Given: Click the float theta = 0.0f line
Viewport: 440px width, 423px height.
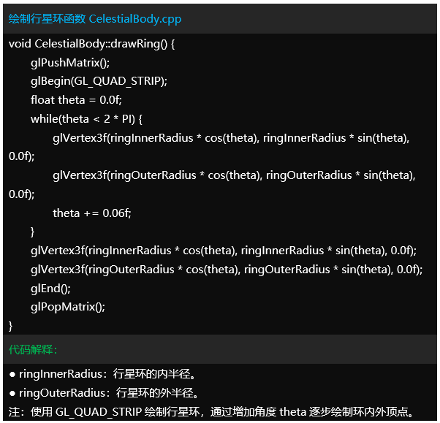Looking at the screenshot, I should (76, 100).
